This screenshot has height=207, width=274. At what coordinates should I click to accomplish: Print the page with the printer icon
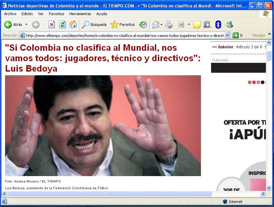click(169, 25)
